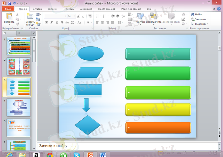Select slide 4 crossword thumbnail
This screenshot has width=223, height=157.
18,107
